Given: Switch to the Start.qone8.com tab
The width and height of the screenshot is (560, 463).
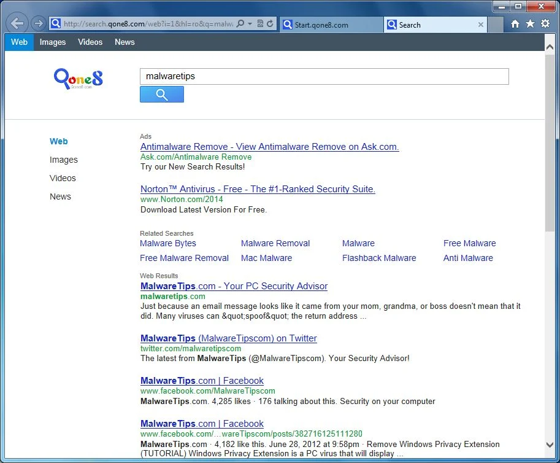Looking at the screenshot, I should (332, 25).
